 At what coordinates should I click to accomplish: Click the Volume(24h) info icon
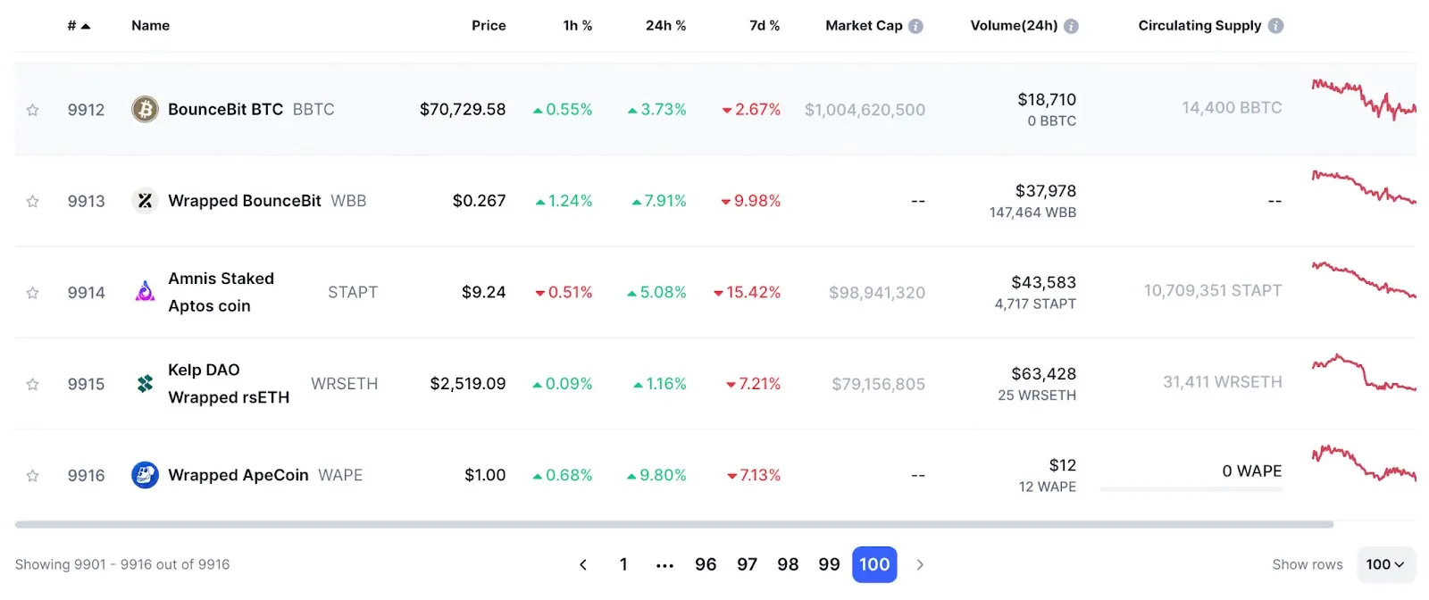click(x=1071, y=26)
